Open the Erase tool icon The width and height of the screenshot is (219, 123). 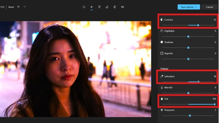coord(115,7)
